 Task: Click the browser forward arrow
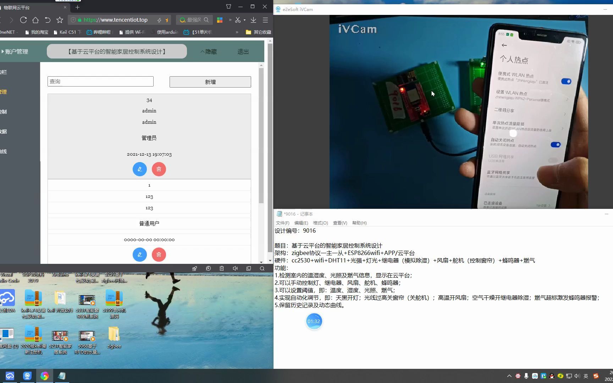point(11,20)
